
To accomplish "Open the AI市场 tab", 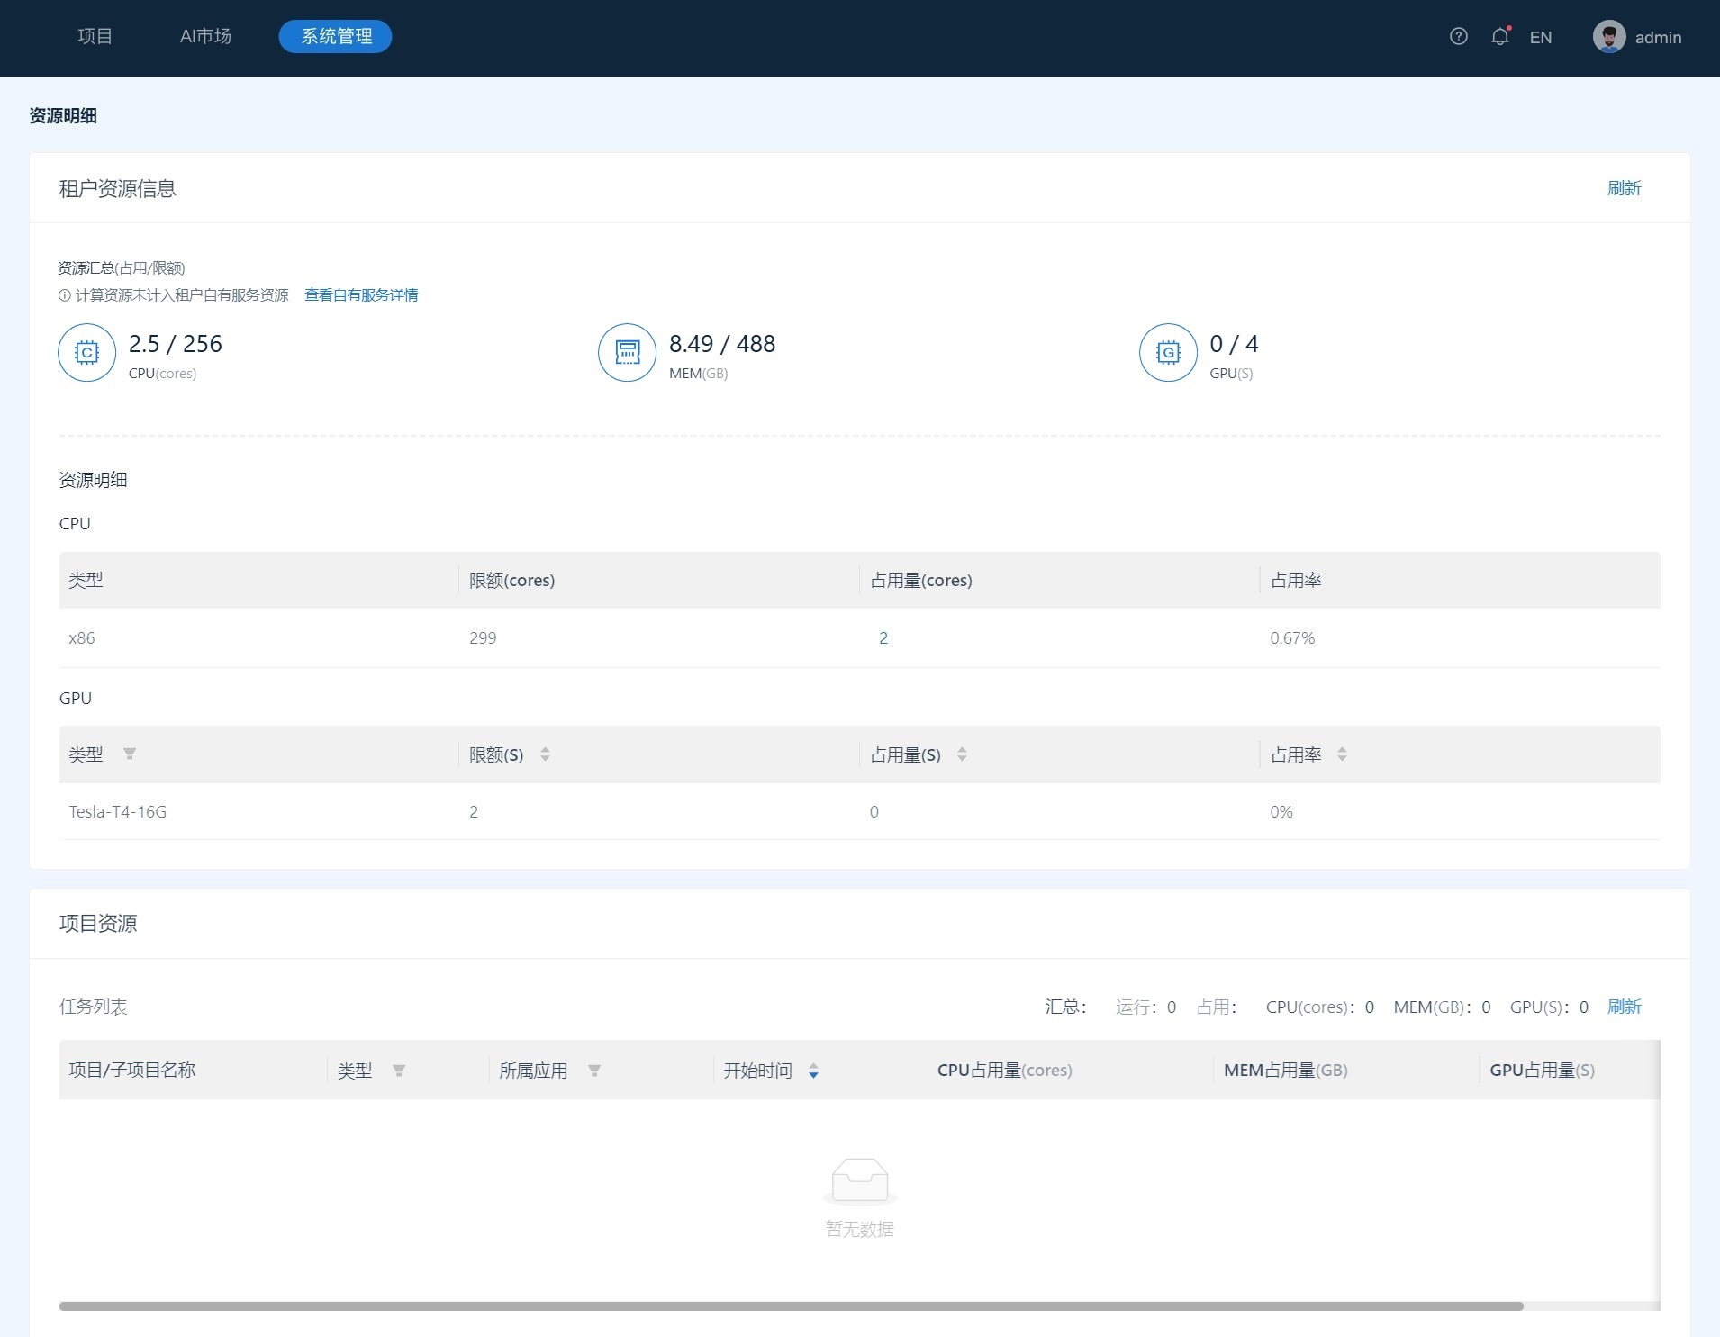I will pos(205,37).
